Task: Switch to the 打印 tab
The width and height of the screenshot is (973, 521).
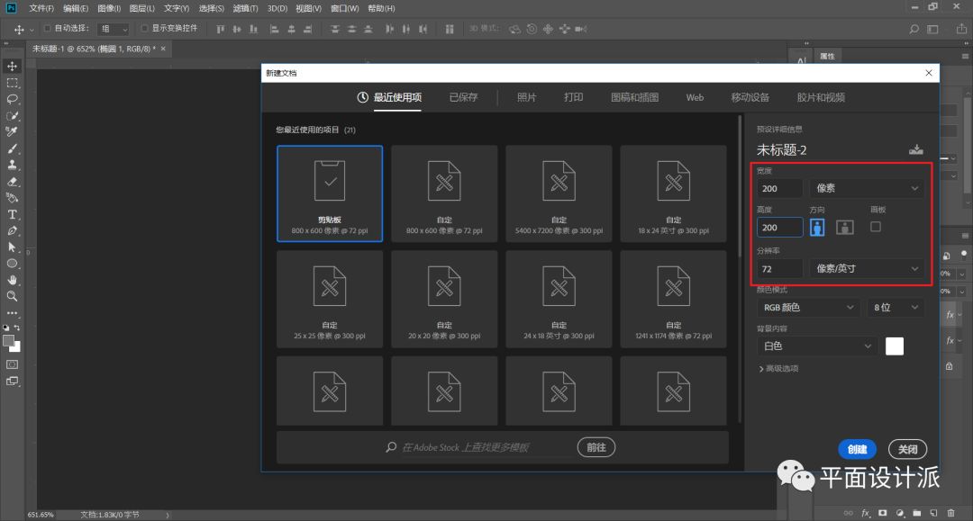Action: 573,97
